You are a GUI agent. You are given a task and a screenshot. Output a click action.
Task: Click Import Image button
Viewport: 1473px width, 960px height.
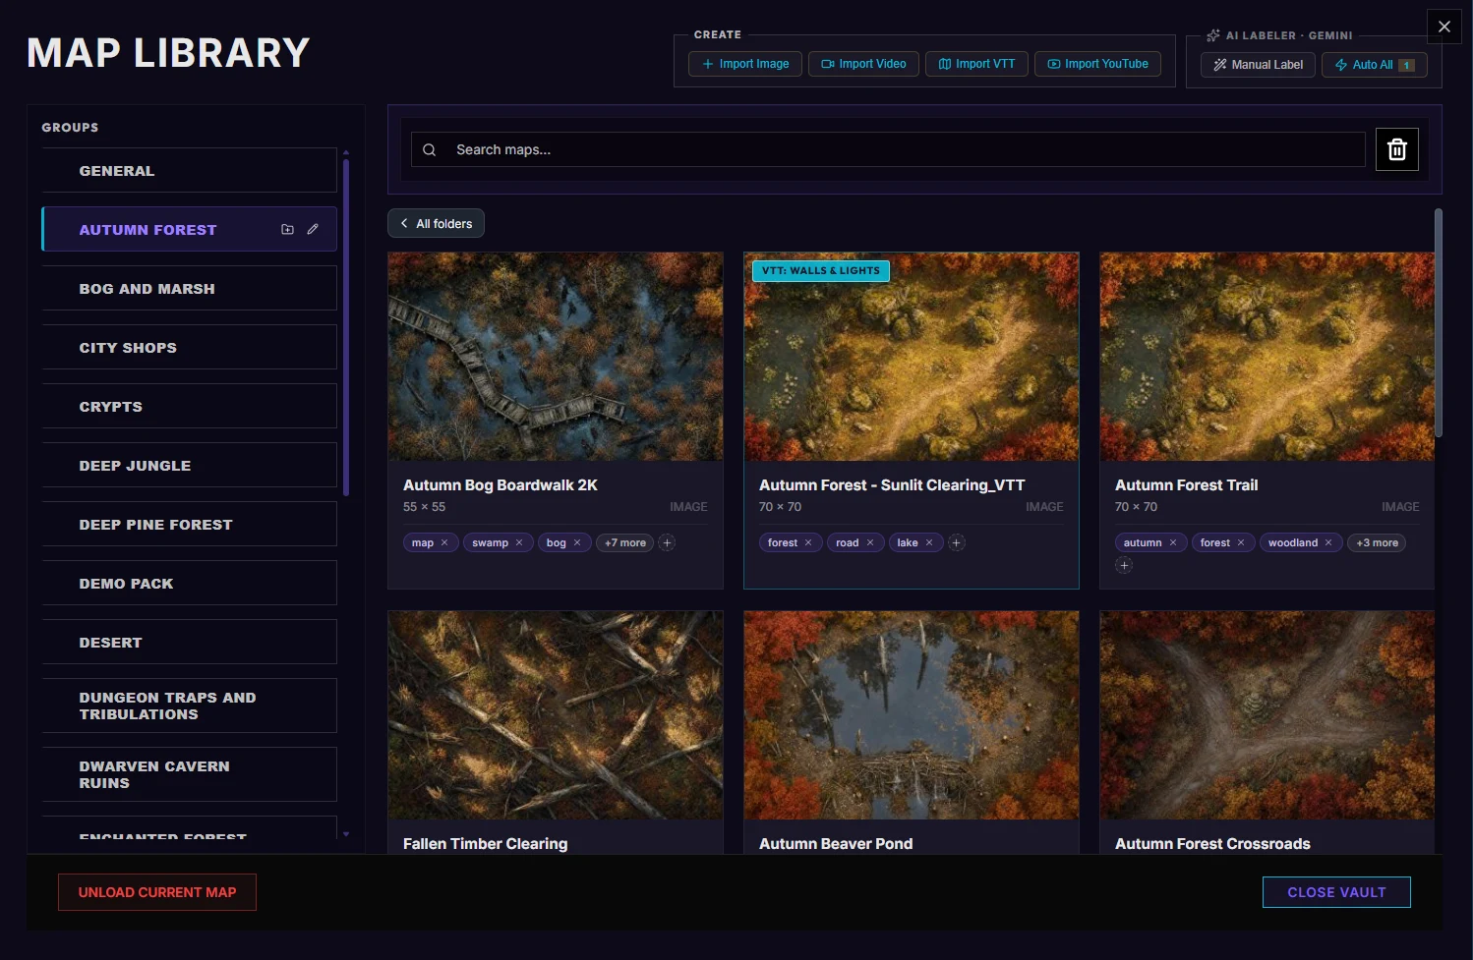[745, 64]
